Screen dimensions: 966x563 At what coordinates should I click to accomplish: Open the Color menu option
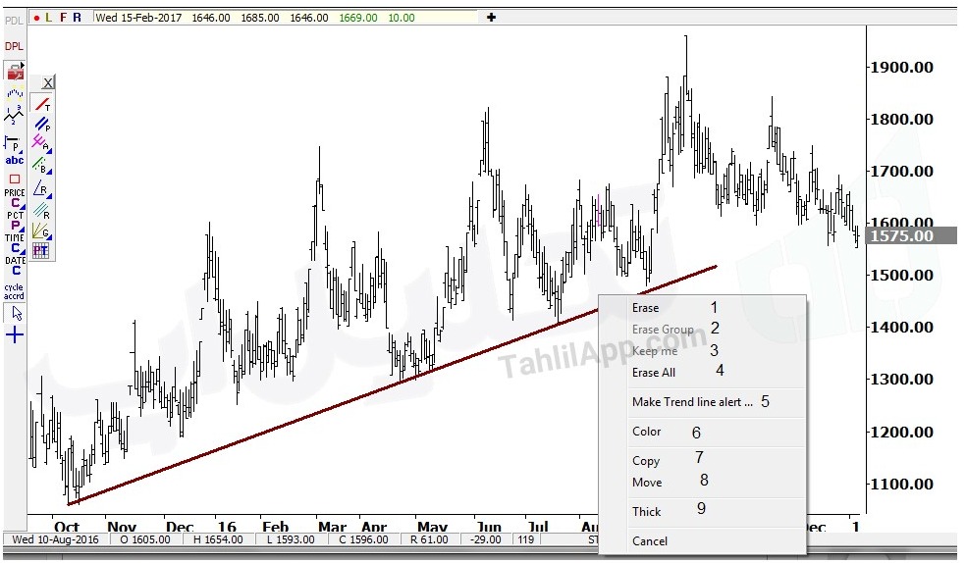(646, 432)
